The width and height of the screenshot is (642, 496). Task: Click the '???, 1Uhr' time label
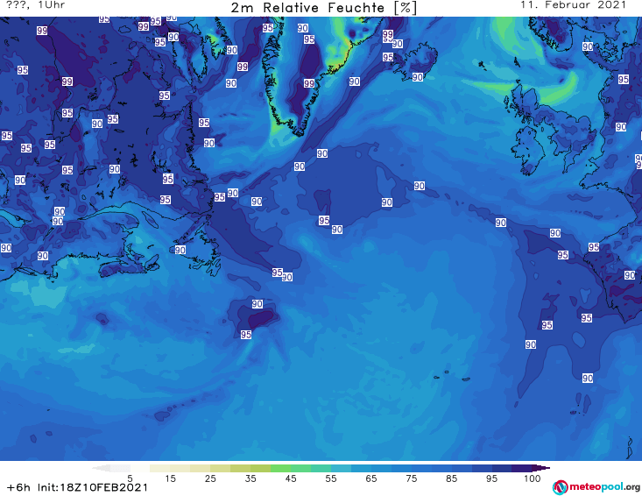click(x=35, y=5)
